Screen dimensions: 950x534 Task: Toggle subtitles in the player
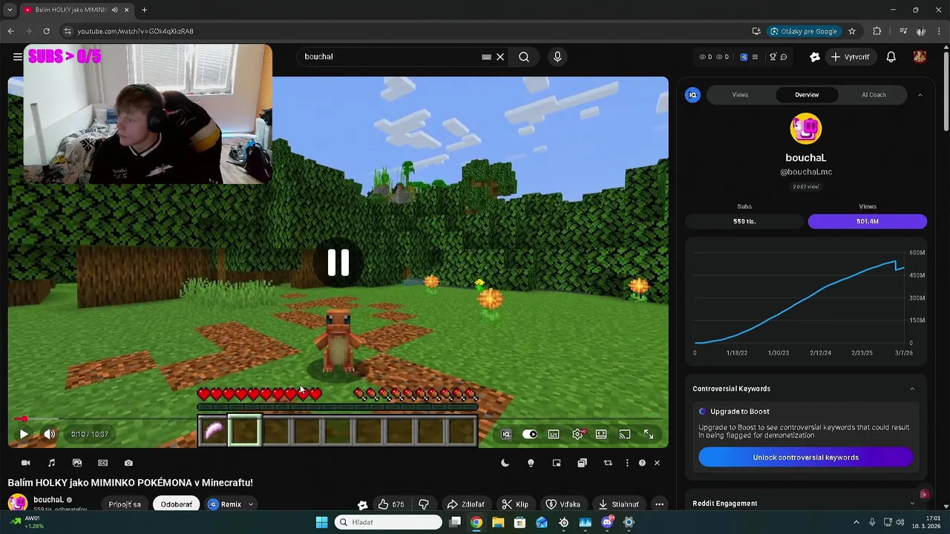tap(554, 434)
